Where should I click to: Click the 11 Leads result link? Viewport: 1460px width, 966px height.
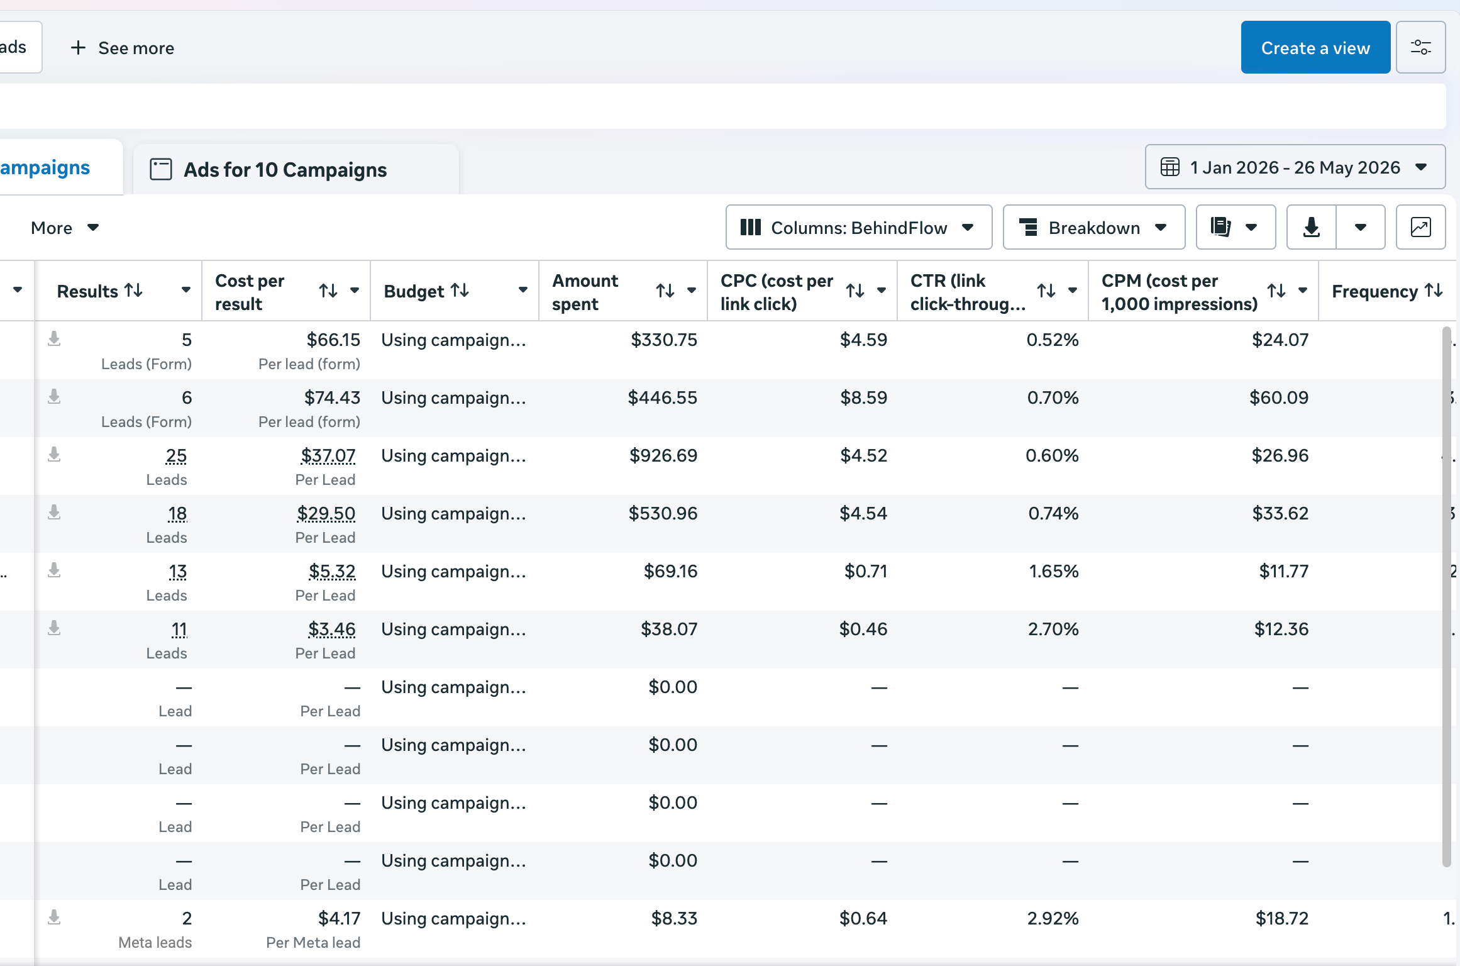point(179,629)
